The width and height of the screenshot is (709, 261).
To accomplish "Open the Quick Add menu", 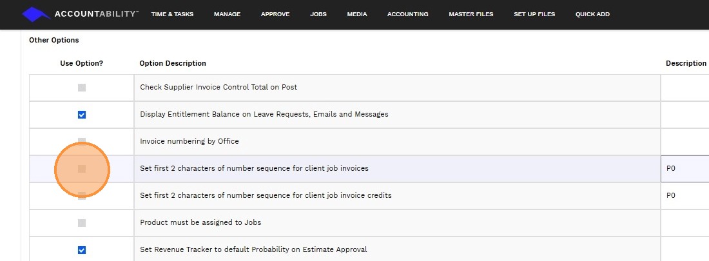I will coord(592,14).
